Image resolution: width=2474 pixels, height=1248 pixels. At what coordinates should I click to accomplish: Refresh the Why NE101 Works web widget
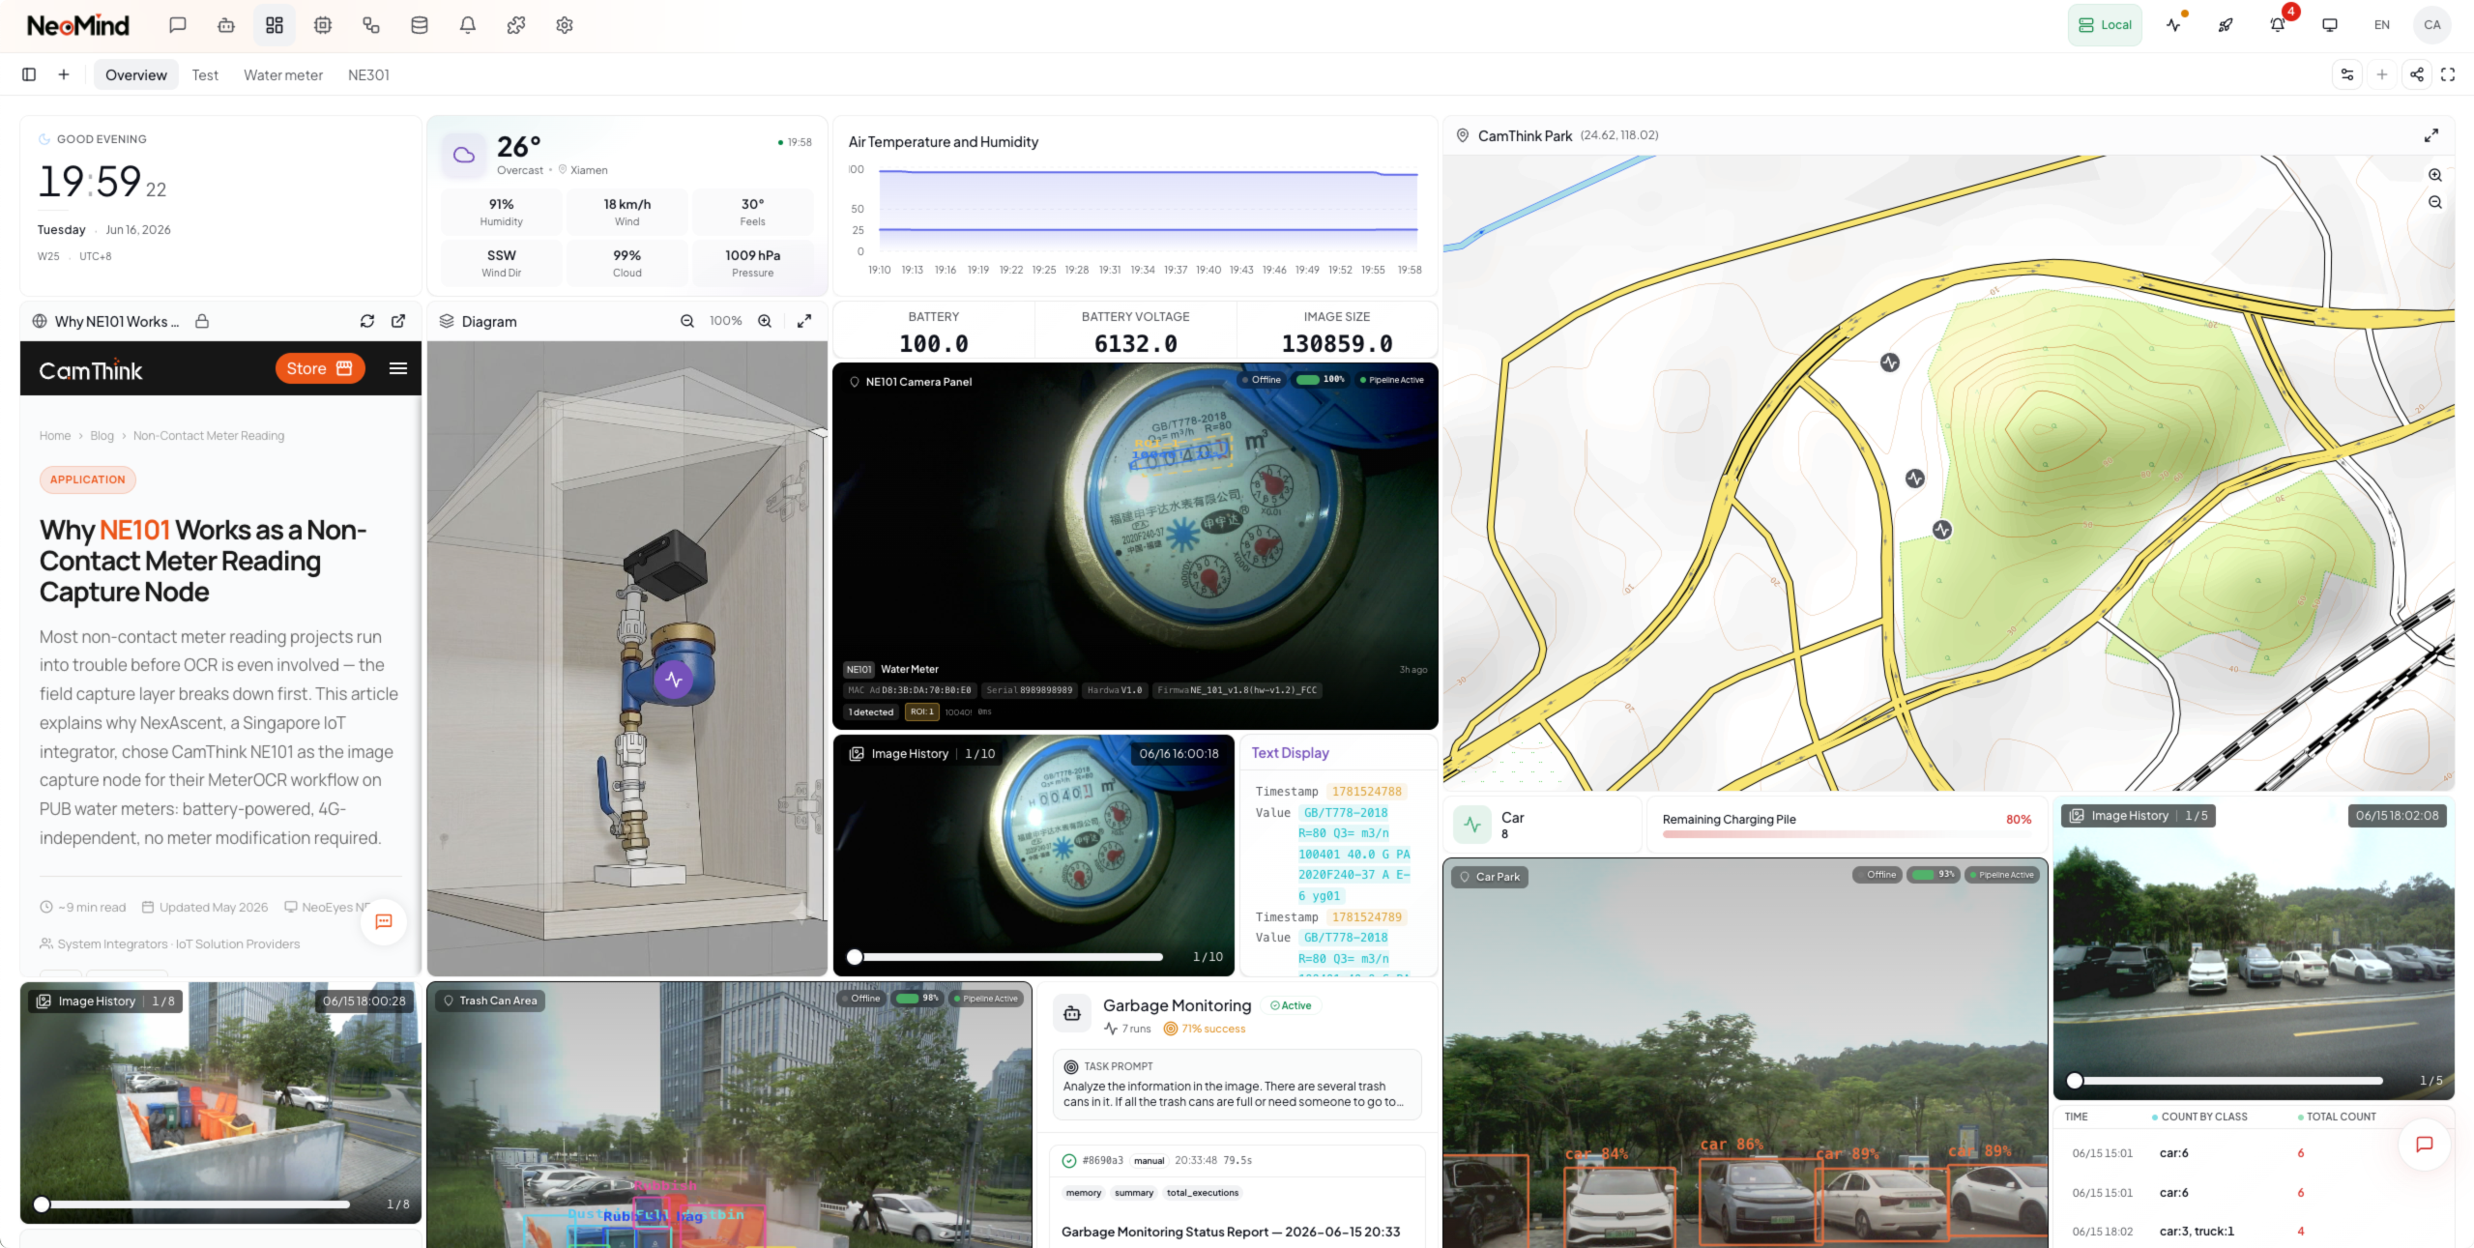(367, 321)
